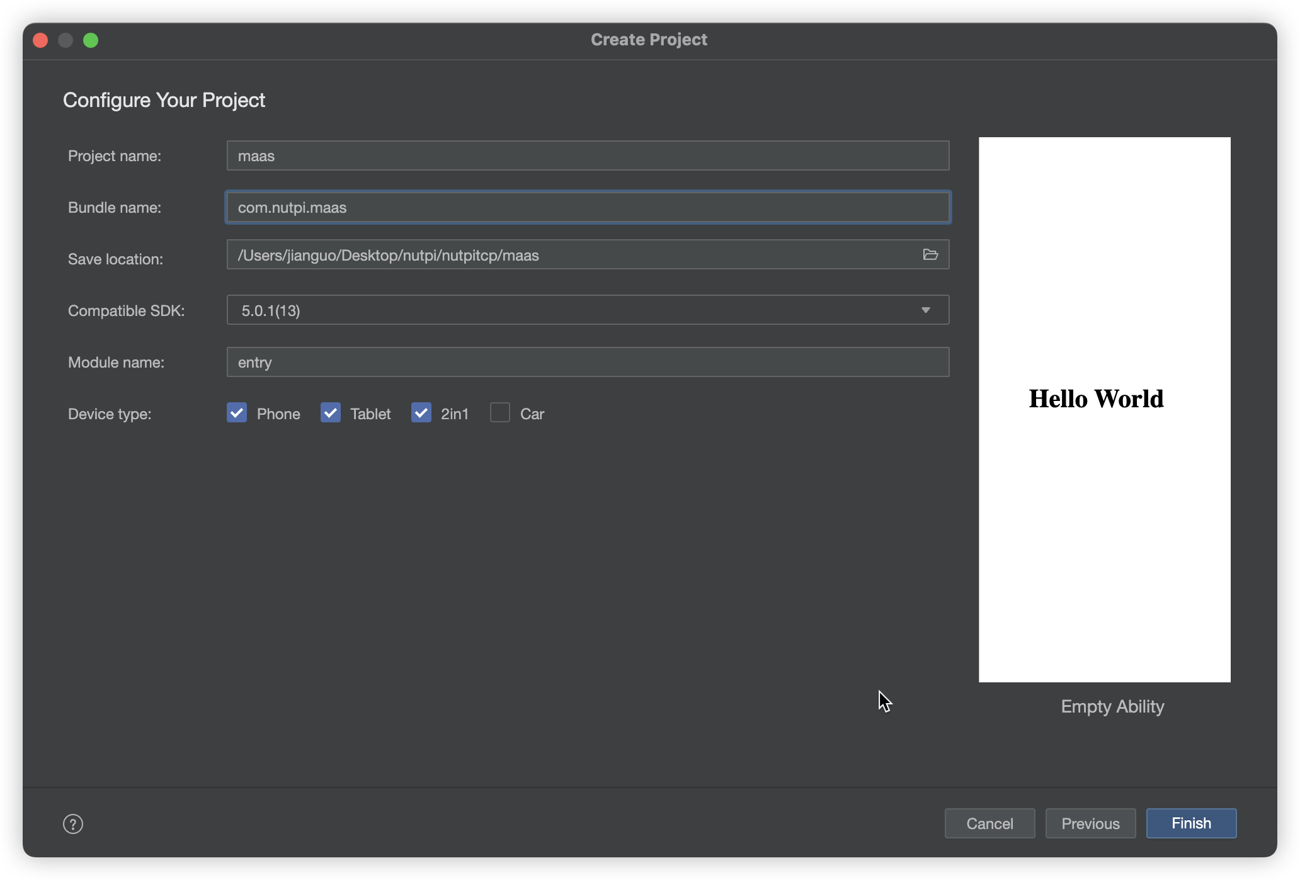
Task: Click the Project name input field
Action: 586,155
